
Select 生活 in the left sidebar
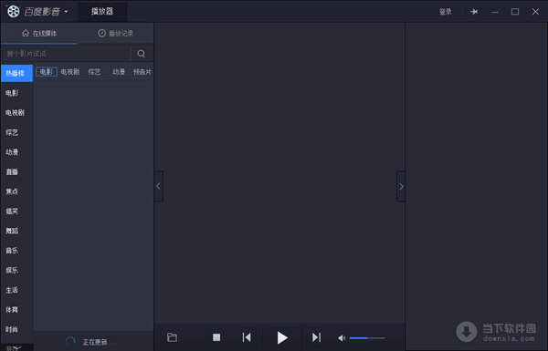point(12,290)
